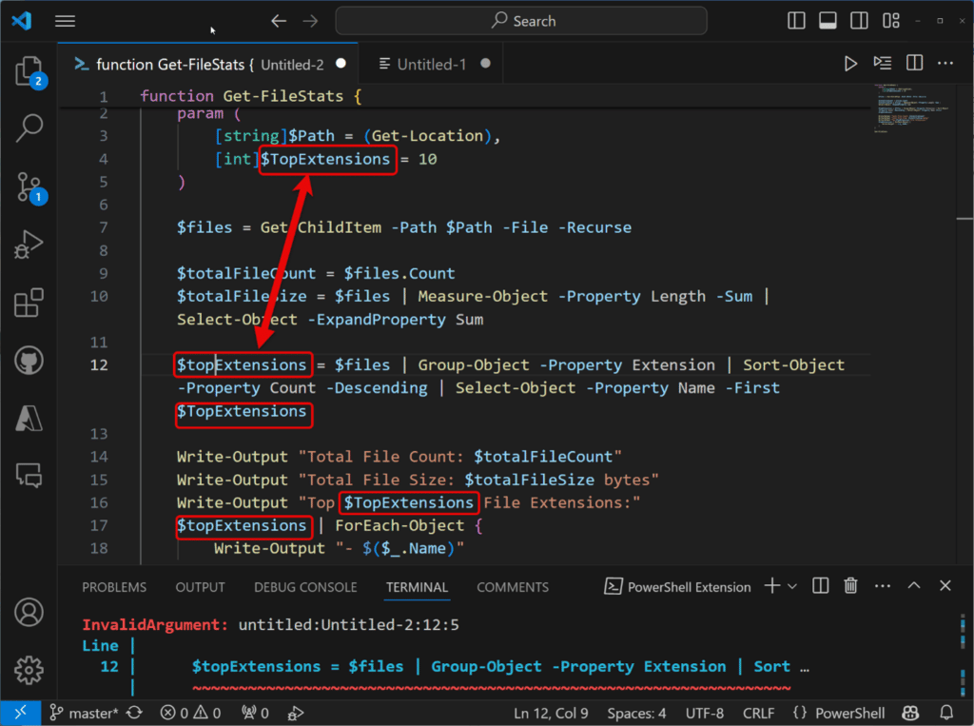Click the Run play button in the editor toolbar
The height and width of the screenshot is (726, 974).
[x=850, y=64]
